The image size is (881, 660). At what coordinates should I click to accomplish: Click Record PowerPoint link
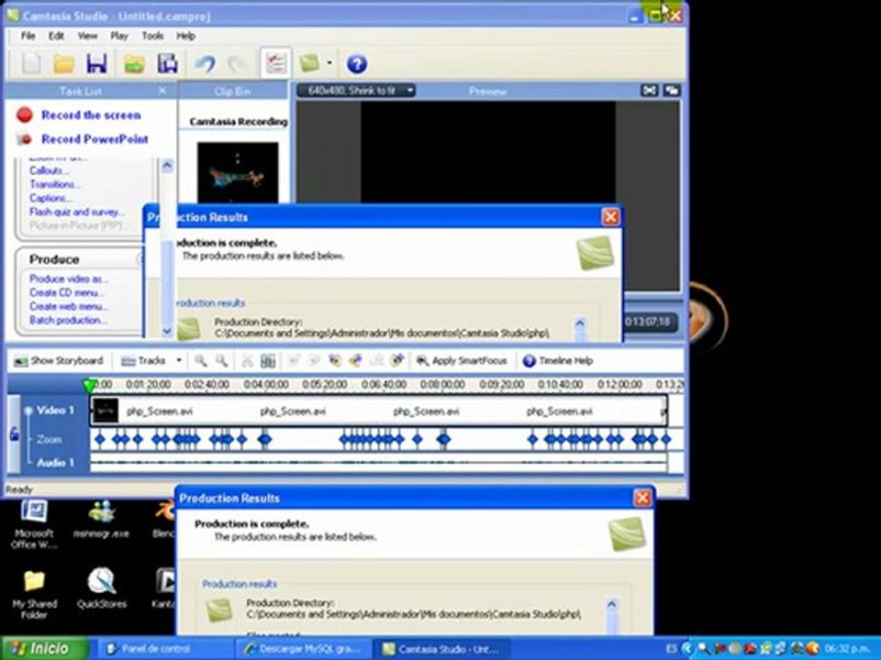(x=95, y=138)
